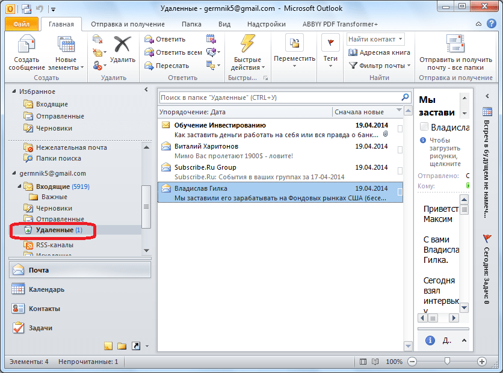
Task: Click Forward (Переслать) button
Action: [x=167, y=66]
